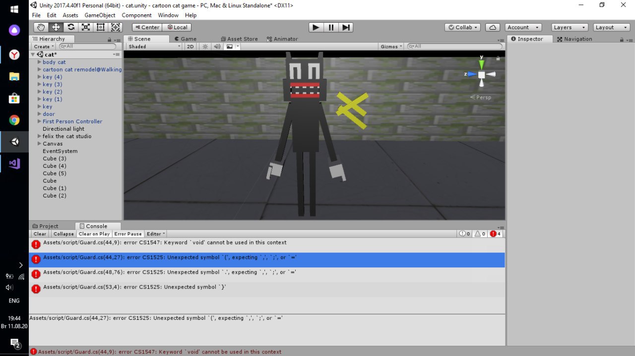Click the Scene view search field
This screenshot has height=356, width=635.
[x=454, y=47]
